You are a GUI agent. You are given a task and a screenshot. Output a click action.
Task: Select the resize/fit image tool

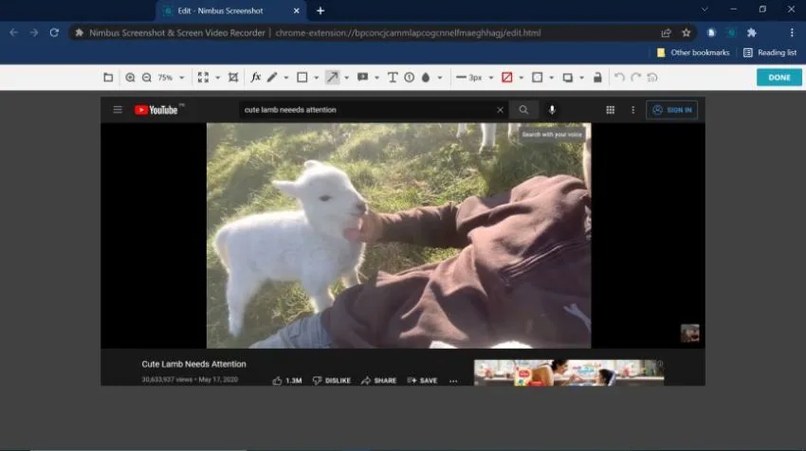203,78
